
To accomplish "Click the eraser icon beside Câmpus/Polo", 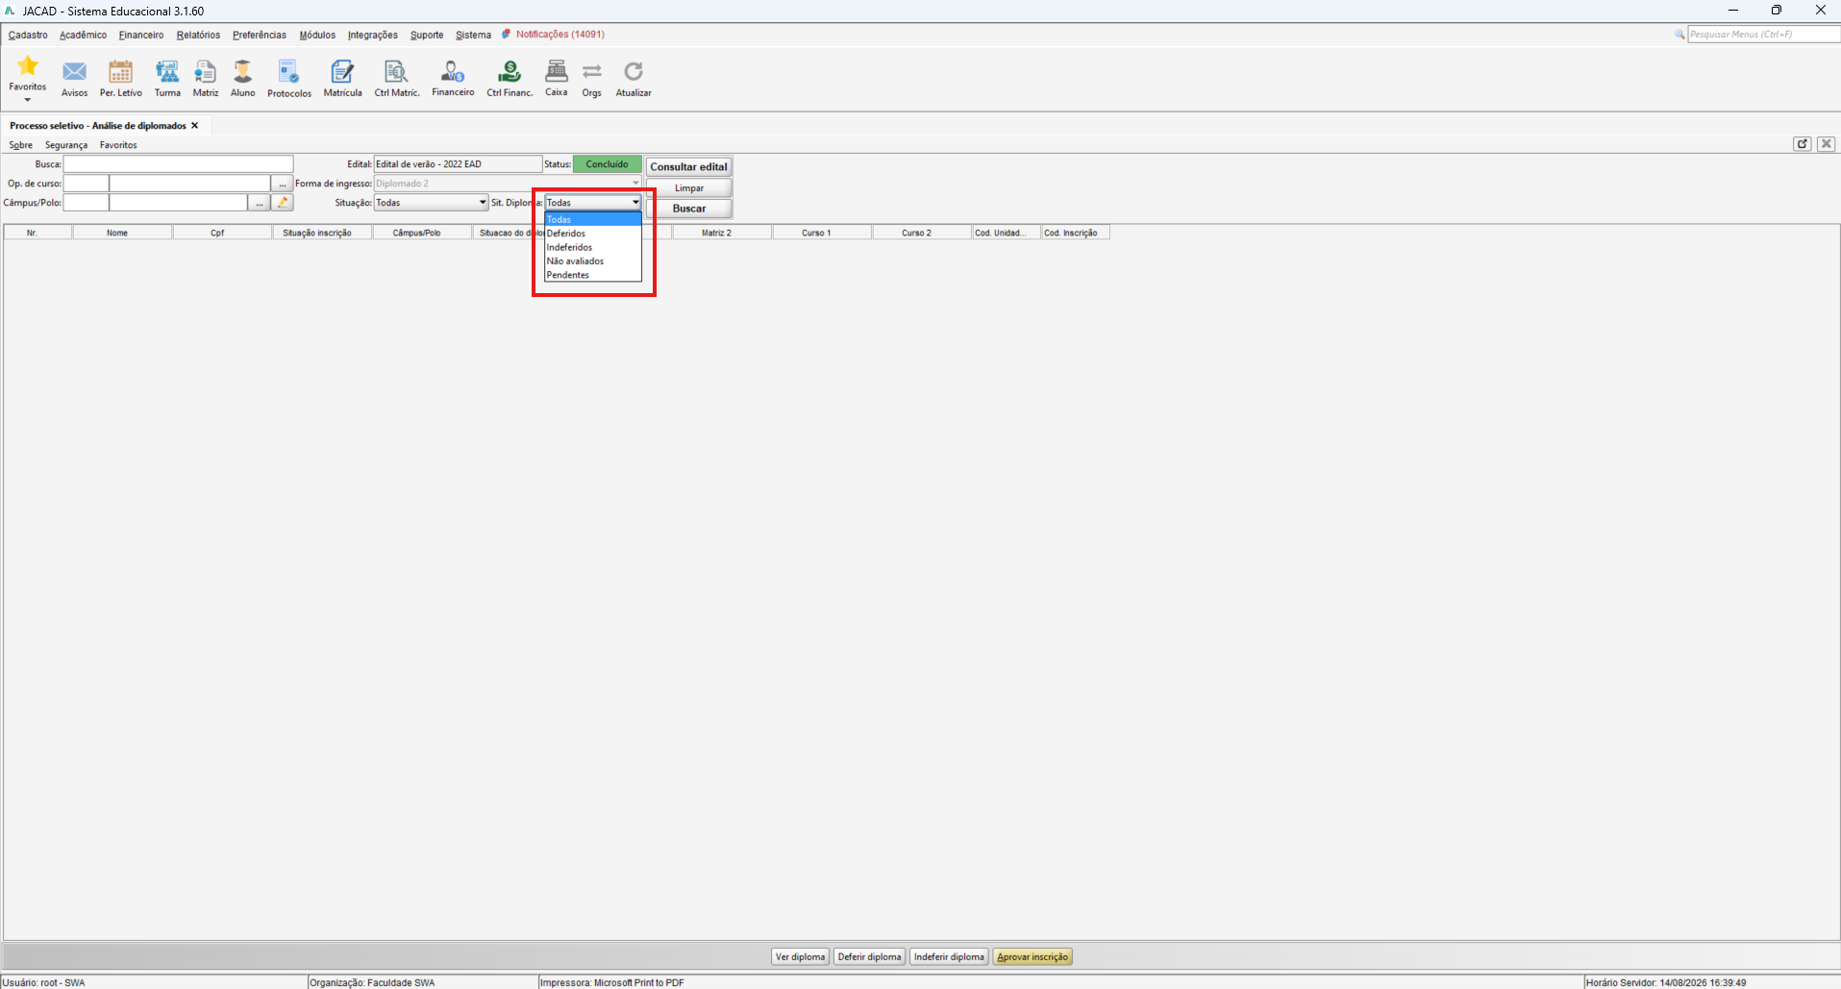I will pyautogui.click(x=283, y=203).
